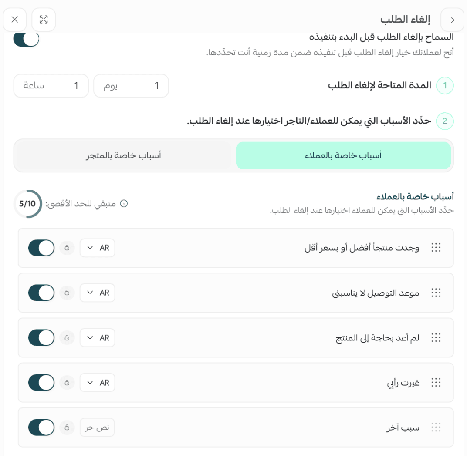The width and height of the screenshot is (467, 458).
Task: Grab the drag handle for وجدت منتجاً أفضل
Action: tap(436, 248)
